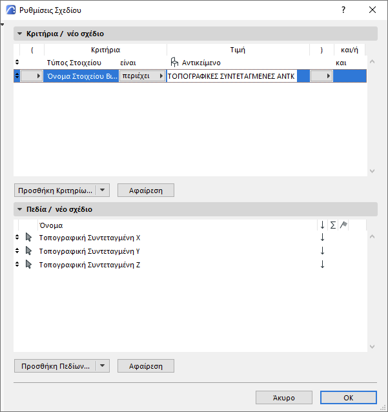Toggle sort order for Τοπογραφική Συντεταγμένη Z
This screenshot has width=388, height=412.
click(x=322, y=264)
